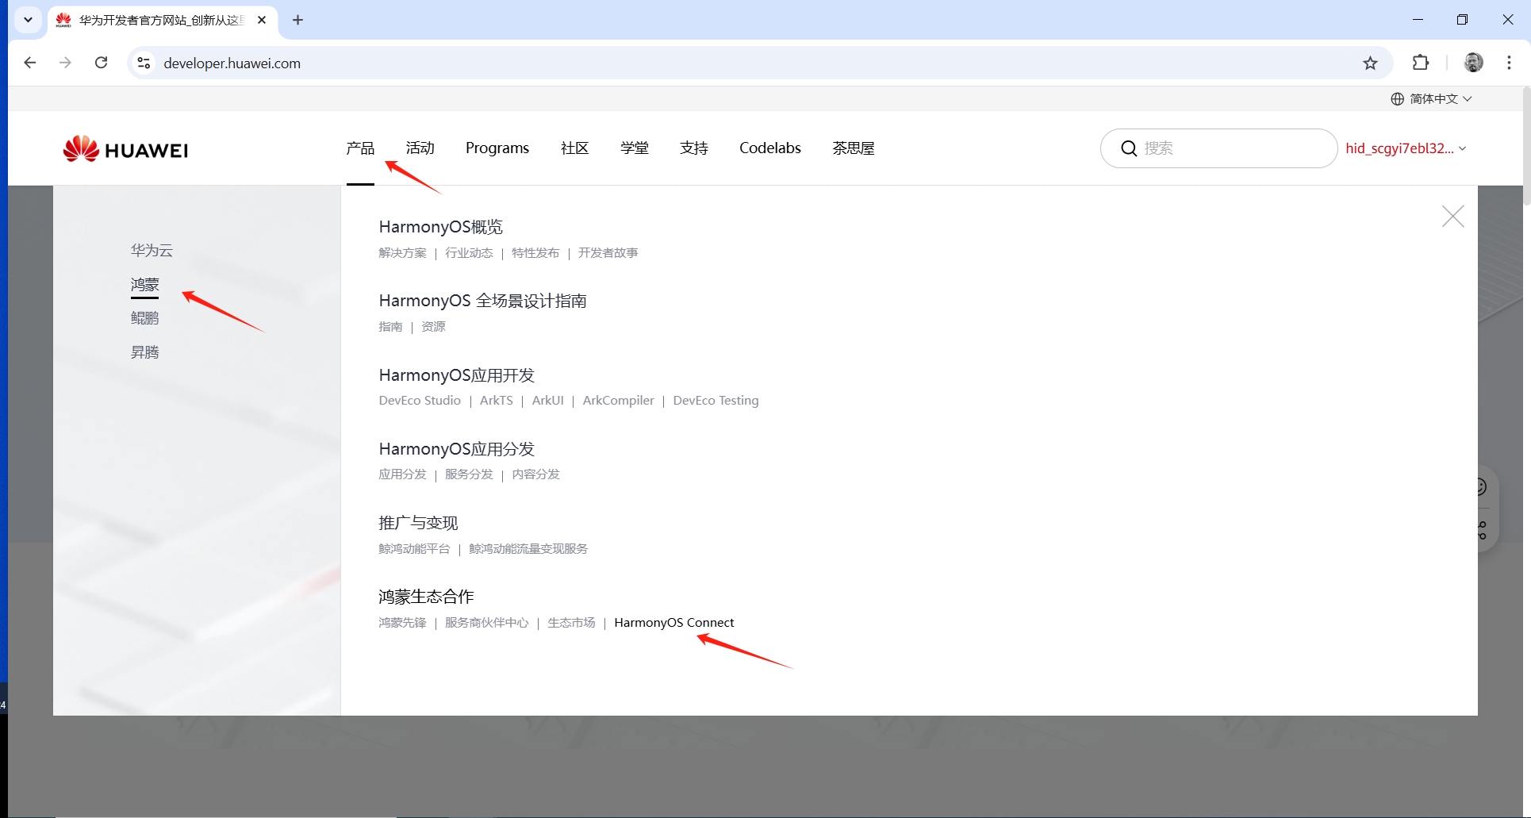This screenshot has width=1531, height=818.
Task: Open 服务分发 link
Action: [x=469, y=474]
